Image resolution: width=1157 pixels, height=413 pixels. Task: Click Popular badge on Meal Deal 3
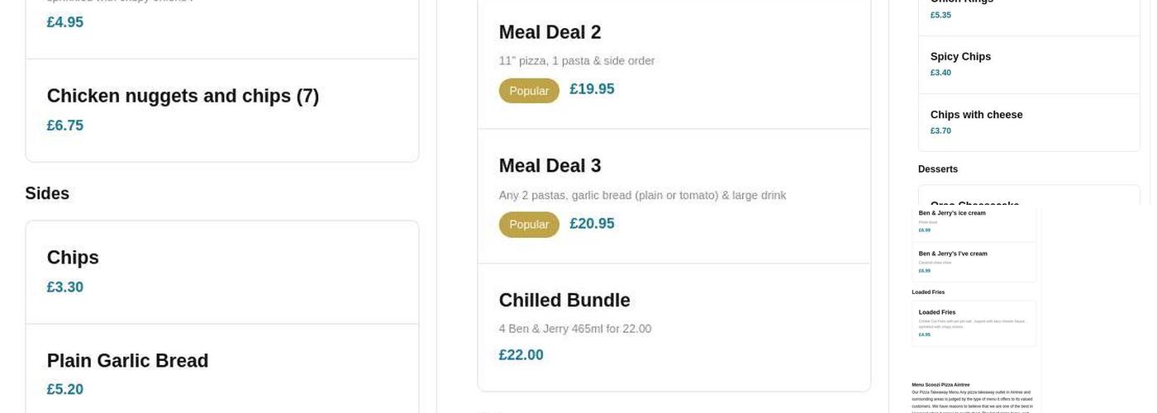[x=529, y=225]
